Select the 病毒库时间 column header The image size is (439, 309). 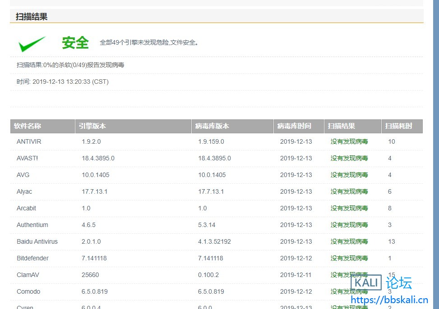coord(294,126)
